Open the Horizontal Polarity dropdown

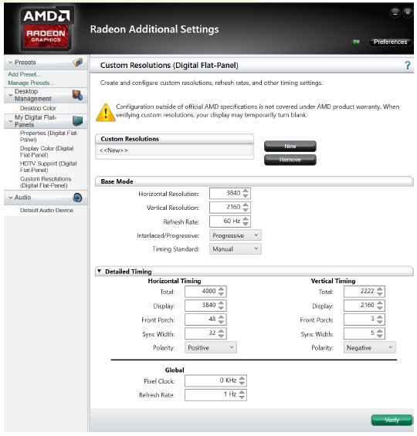click(x=211, y=347)
